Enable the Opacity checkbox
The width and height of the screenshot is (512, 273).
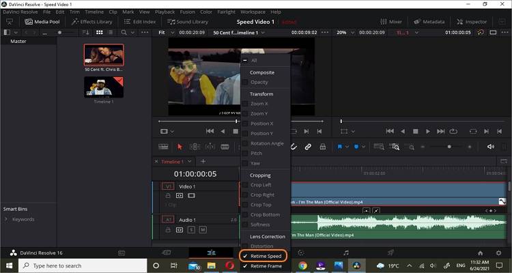coord(245,83)
